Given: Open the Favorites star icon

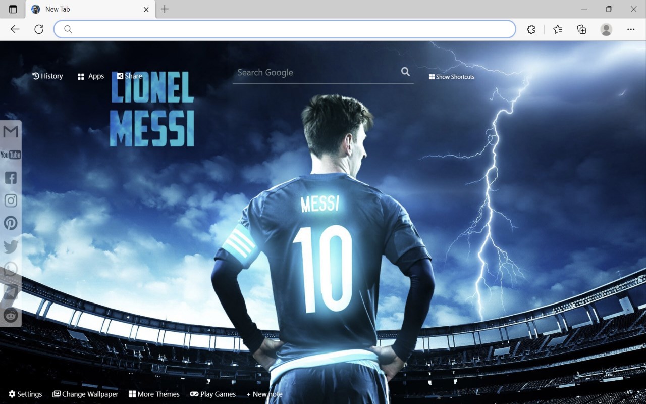Looking at the screenshot, I should coord(558,29).
